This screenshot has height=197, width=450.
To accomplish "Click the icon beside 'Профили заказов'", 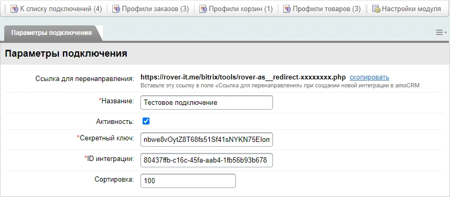I will coord(116,9).
